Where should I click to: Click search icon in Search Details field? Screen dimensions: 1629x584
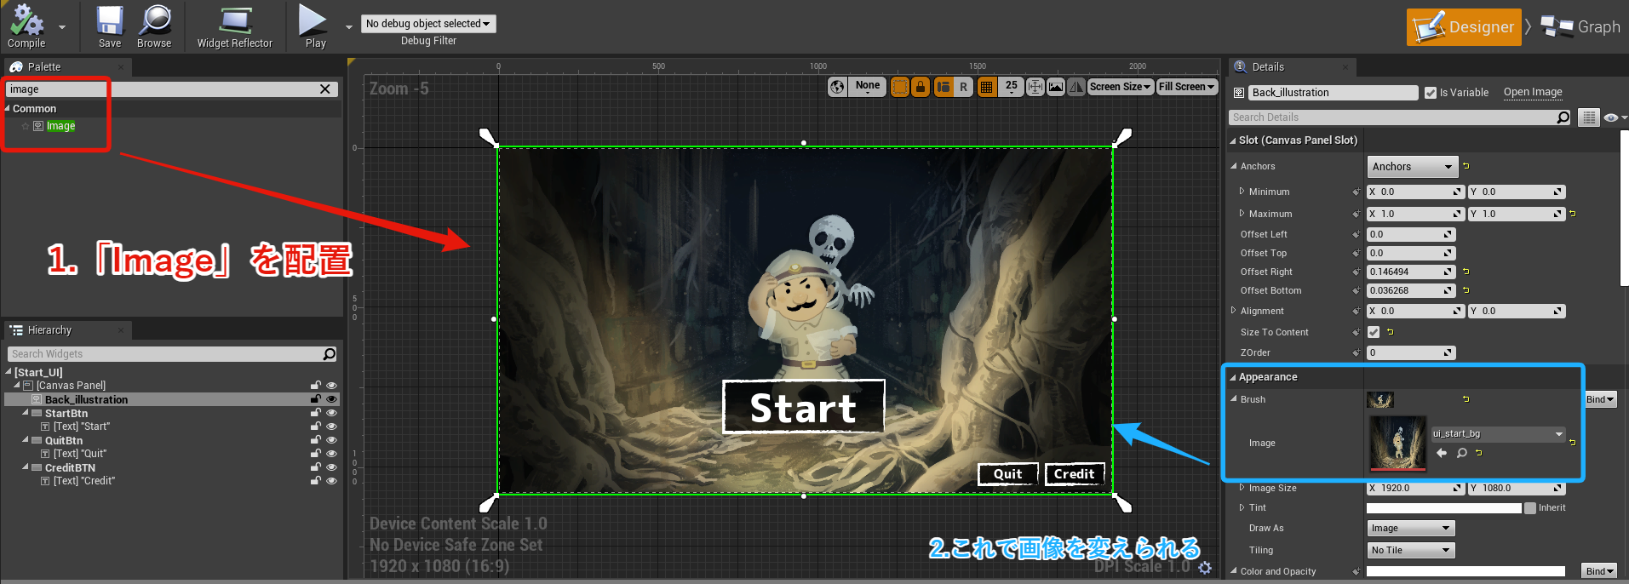coord(1563,117)
